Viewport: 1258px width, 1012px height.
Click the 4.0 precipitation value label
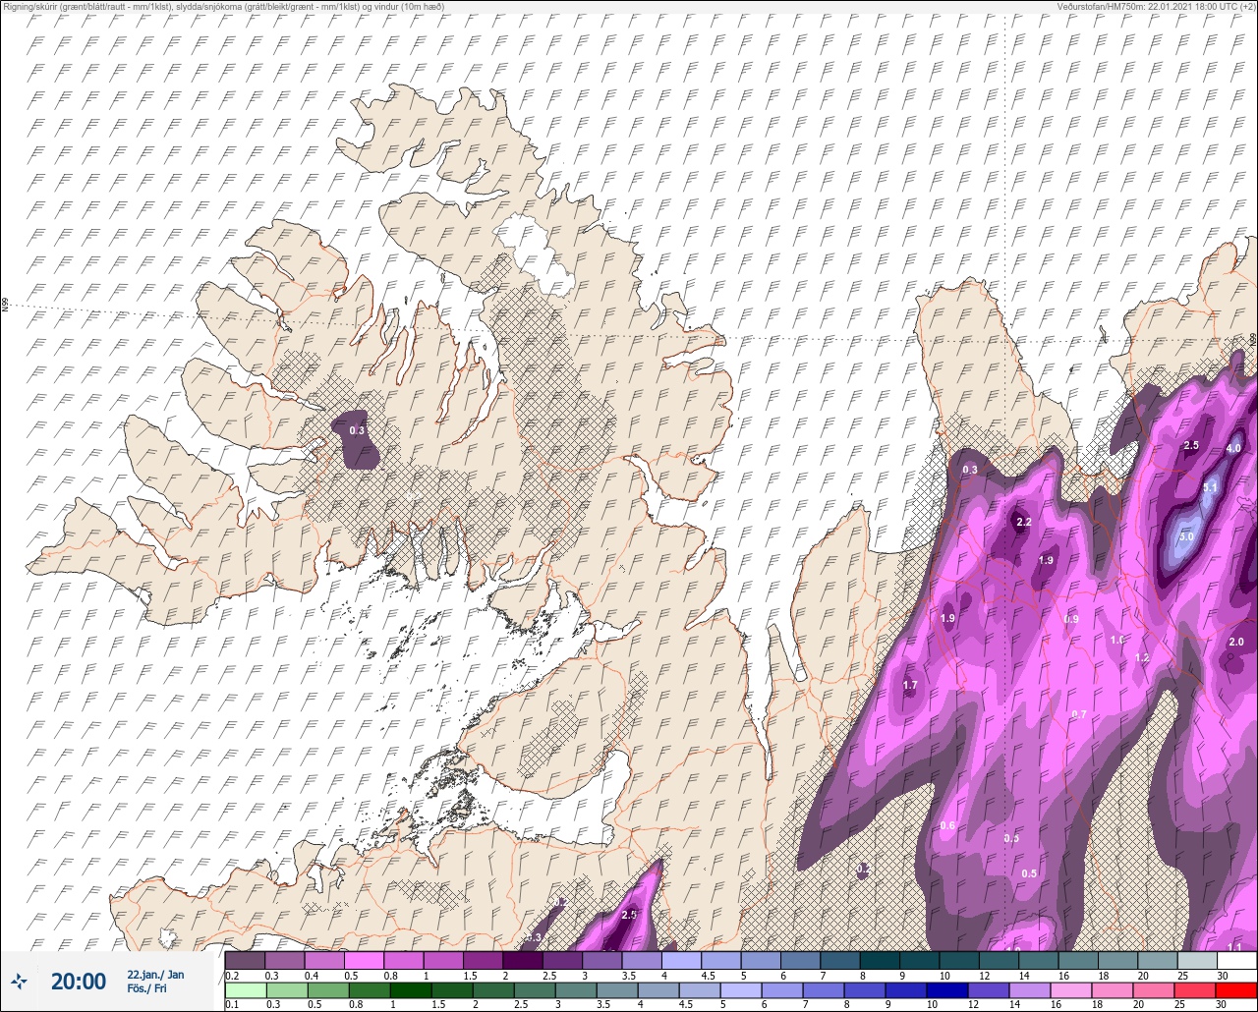point(1233,449)
